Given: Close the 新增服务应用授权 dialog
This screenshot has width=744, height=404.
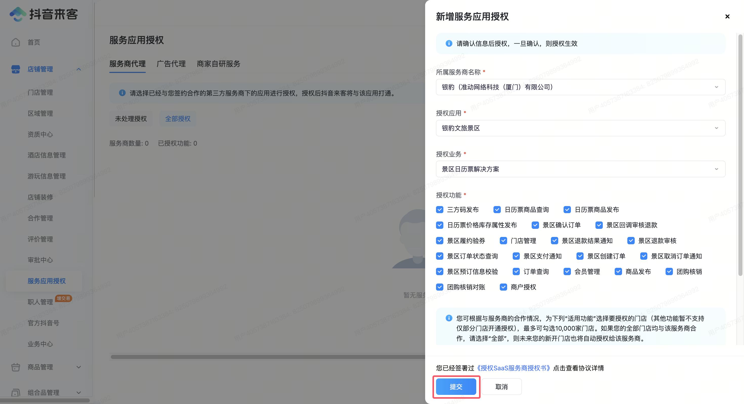Looking at the screenshot, I should [x=727, y=16].
